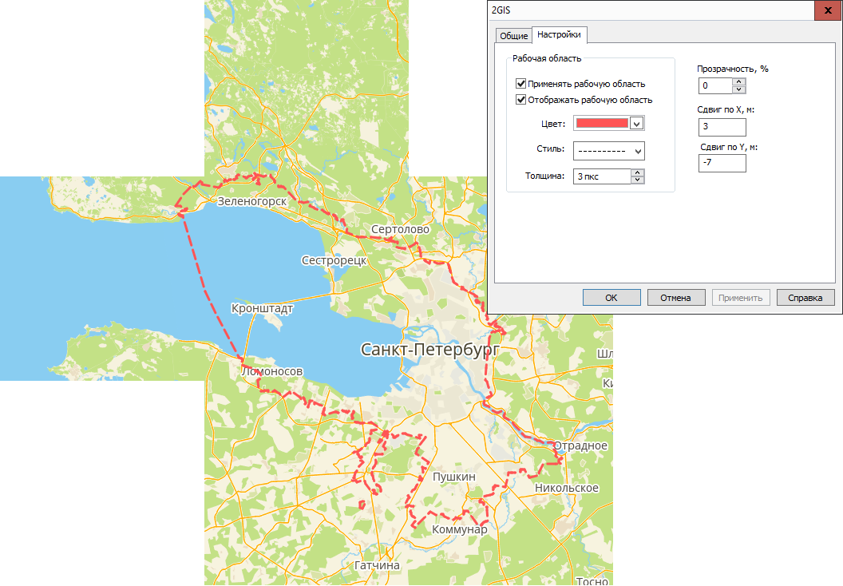Click the Отмена button
Screen dimensions: 843x586
675,298
